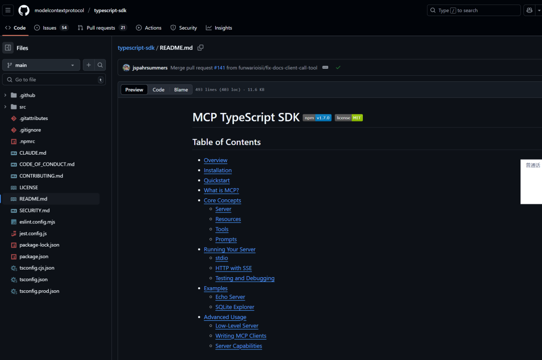The width and height of the screenshot is (542, 360).
Task: Jump to Overview section link
Action: [215, 160]
